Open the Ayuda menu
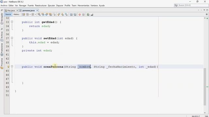Screen dimensions: 209x117 tap(102, 6)
